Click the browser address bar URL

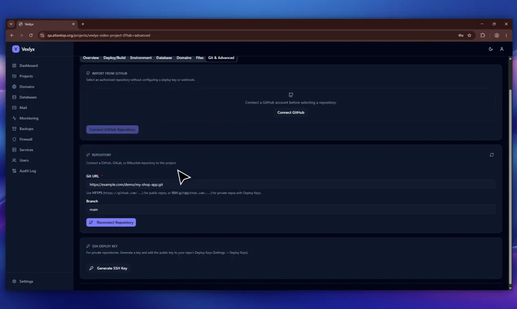coord(99,35)
